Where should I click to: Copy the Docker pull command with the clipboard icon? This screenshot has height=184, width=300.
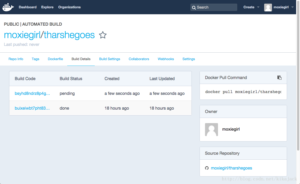[279, 77]
